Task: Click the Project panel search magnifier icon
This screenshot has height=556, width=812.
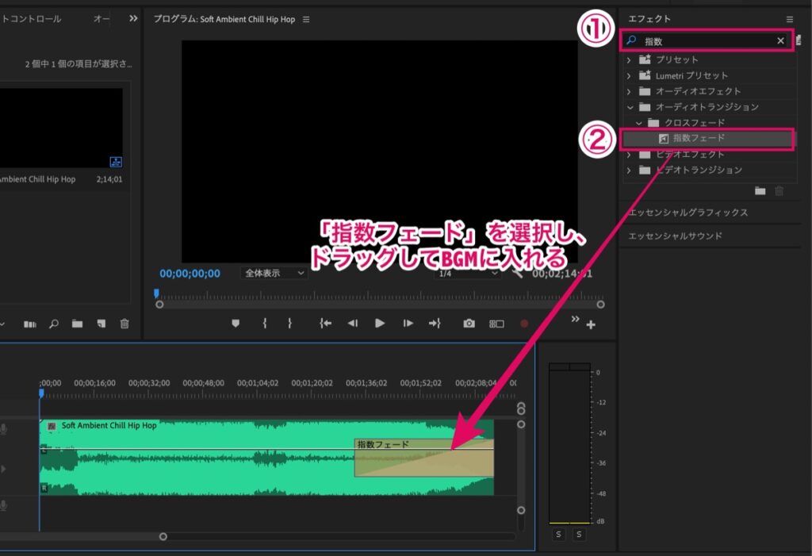Action: point(53,324)
